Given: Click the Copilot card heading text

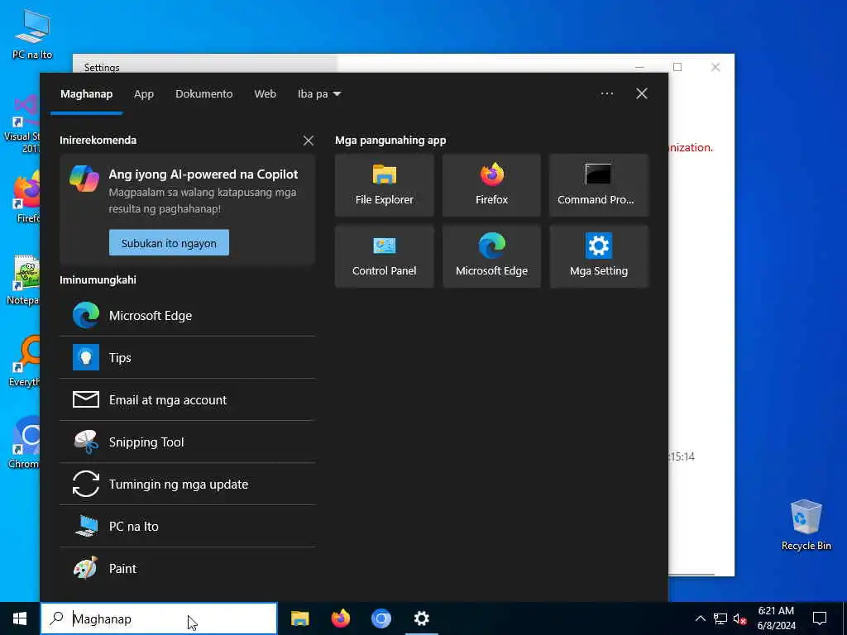Looking at the screenshot, I should point(203,174).
